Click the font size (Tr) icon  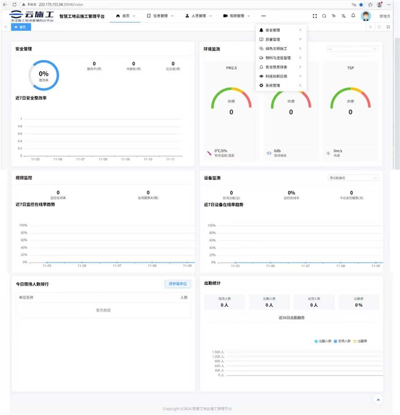(x=334, y=16)
